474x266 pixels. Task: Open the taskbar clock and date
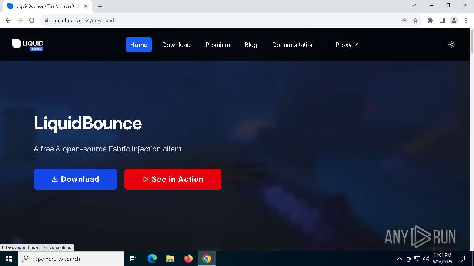[x=443, y=259]
